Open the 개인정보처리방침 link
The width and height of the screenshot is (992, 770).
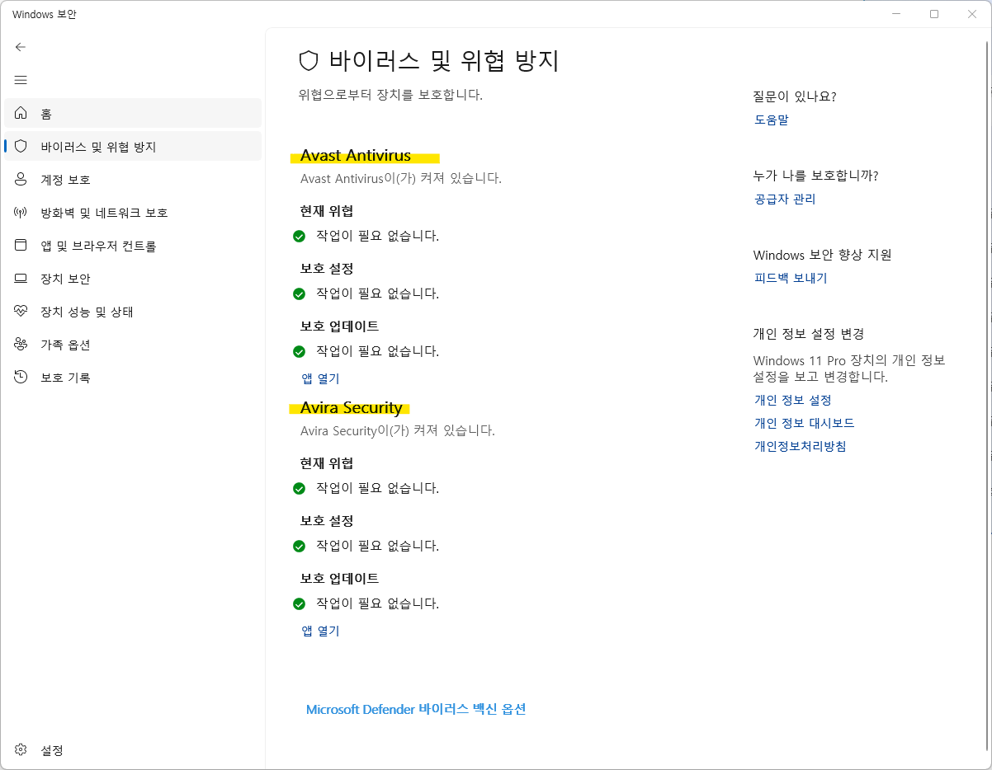coord(801,446)
